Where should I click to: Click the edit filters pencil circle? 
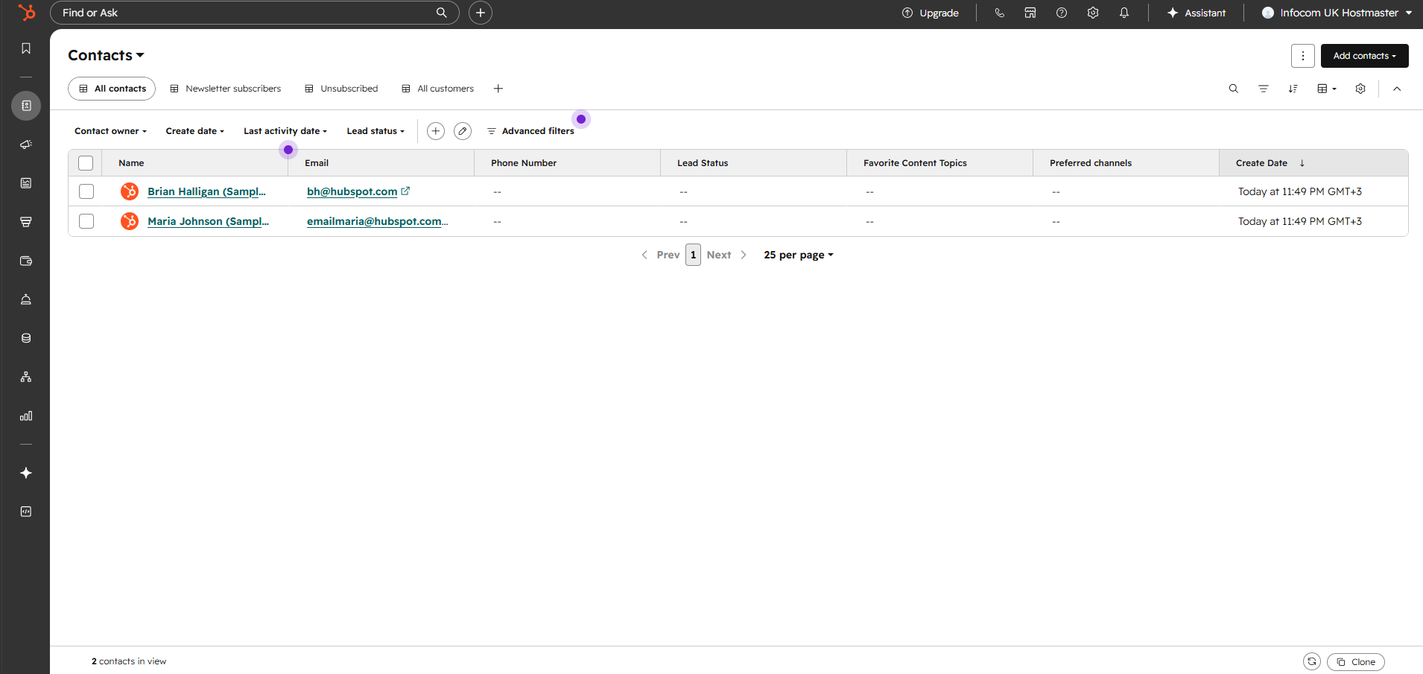pos(463,131)
